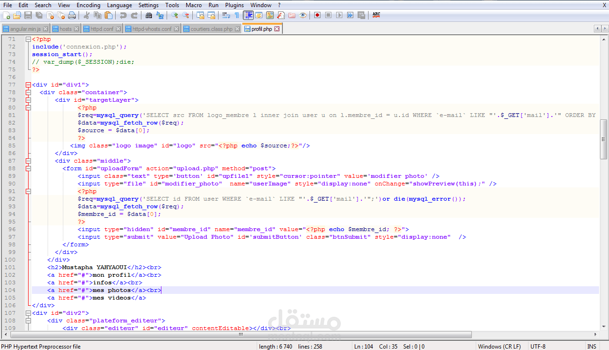Click the ABC spell check icon
This screenshot has height=350, width=609.
tap(376, 15)
